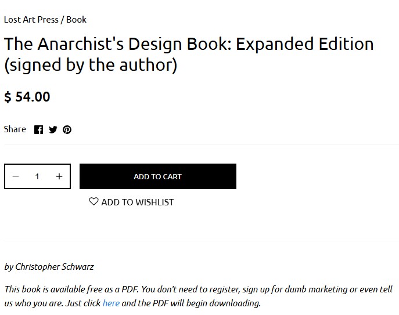Decrease quantity with the minus button
This screenshot has width=399, height=315.
tap(16, 176)
